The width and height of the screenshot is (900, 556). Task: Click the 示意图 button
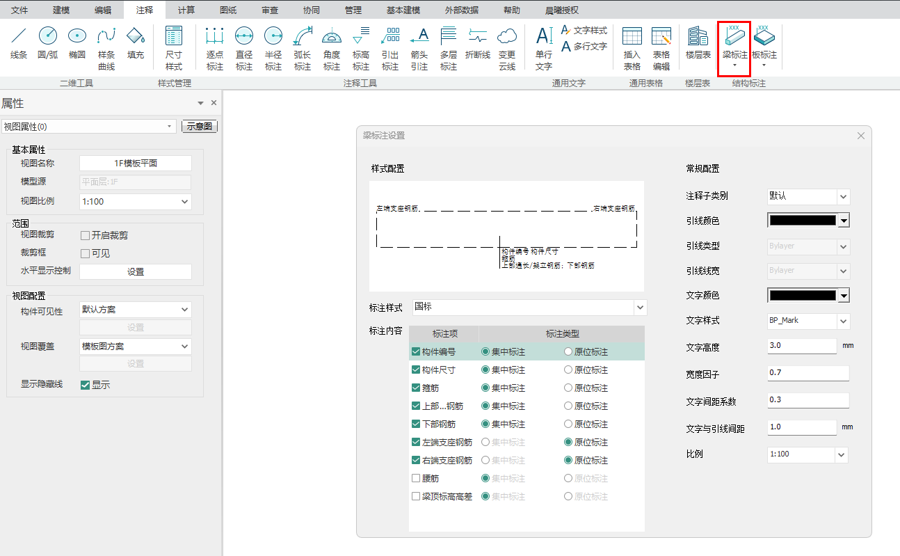tap(200, 127)
